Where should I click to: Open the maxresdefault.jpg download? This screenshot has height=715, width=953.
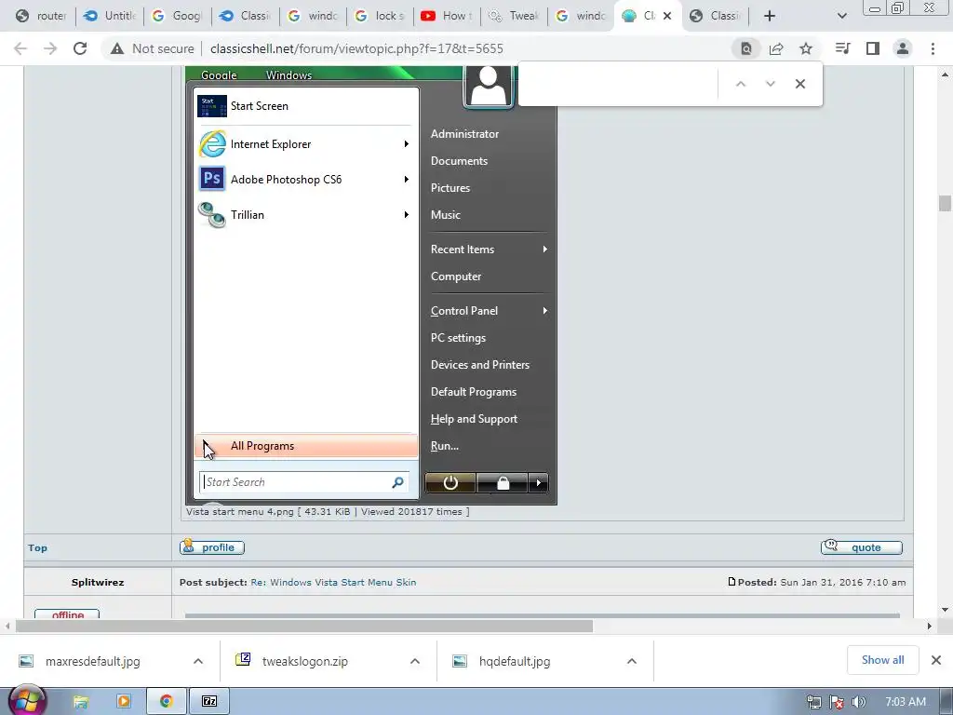coord(92,661)
